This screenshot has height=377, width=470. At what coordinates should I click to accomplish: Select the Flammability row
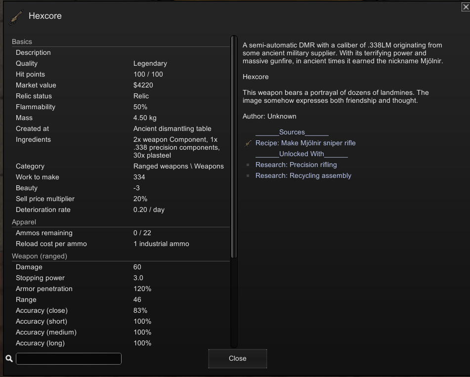coord(121,107)
